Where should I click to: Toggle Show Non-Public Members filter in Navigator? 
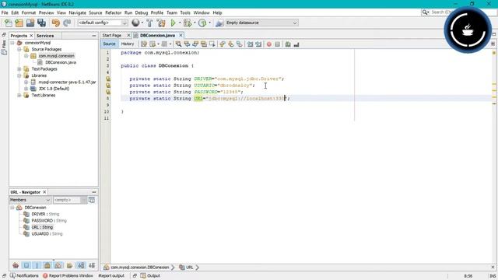47,265
